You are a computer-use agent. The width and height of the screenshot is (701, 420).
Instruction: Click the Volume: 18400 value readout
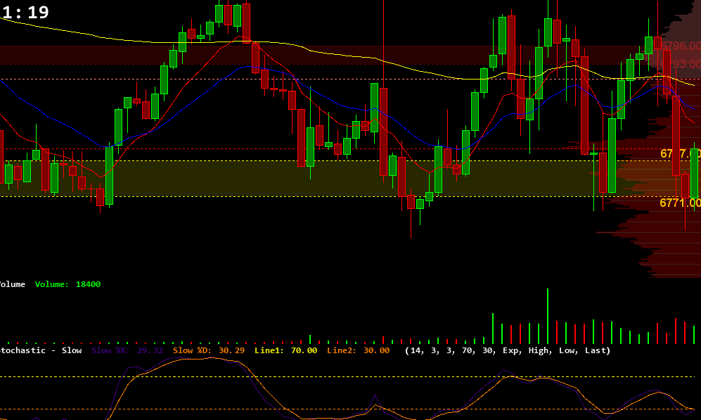click(x=70, y=284)
